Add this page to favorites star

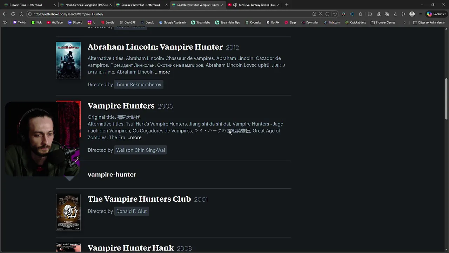(x=335, y=14)
